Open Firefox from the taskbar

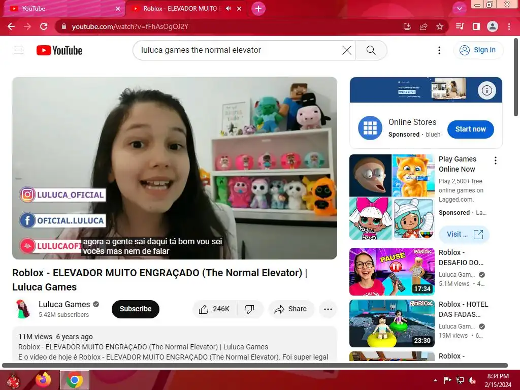44,380
